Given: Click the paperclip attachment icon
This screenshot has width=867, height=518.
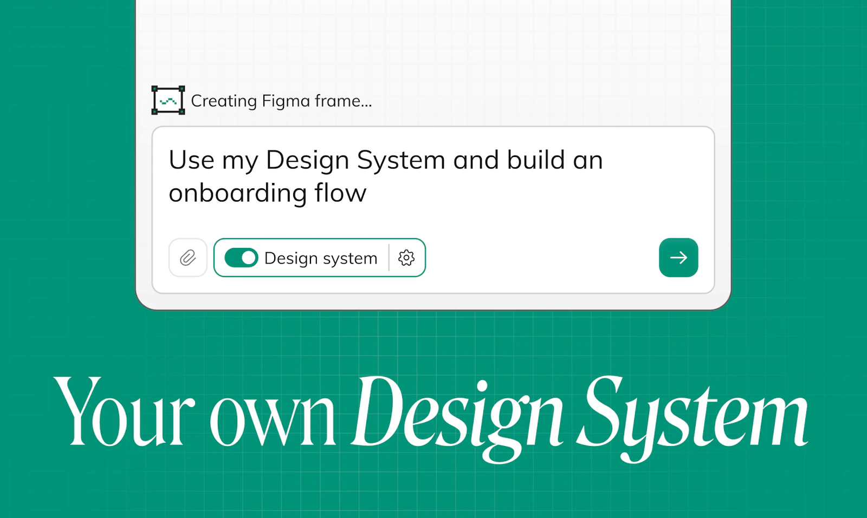Looking at the screenshot, I should coord(188,258).
